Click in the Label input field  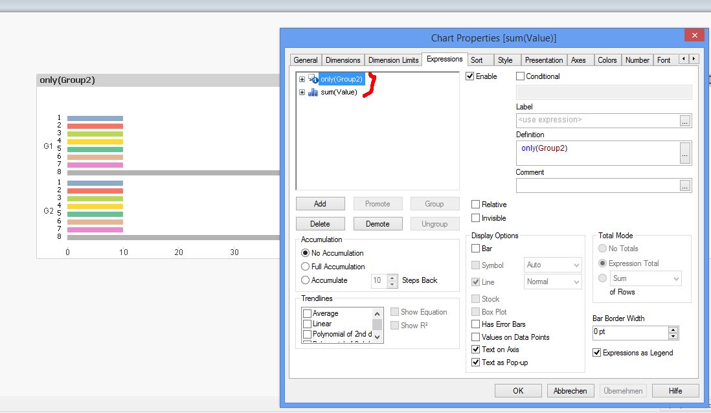click(x=598, y=120)
